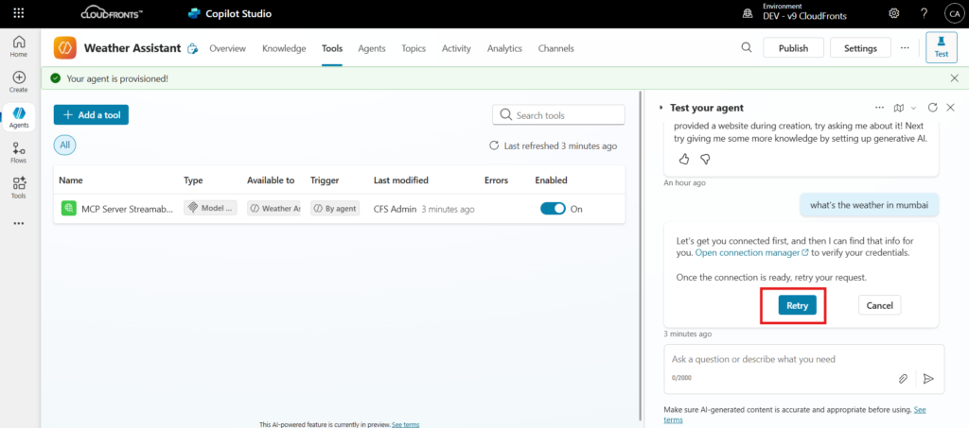Click the Retry button

(x=797, y=304)
